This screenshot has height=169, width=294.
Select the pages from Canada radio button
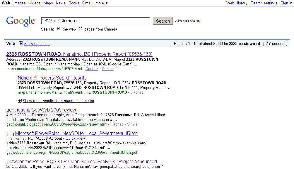[80, 28]
